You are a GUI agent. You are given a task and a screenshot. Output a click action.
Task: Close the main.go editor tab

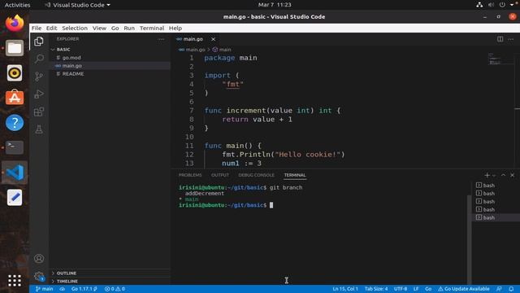click(213, 39)
